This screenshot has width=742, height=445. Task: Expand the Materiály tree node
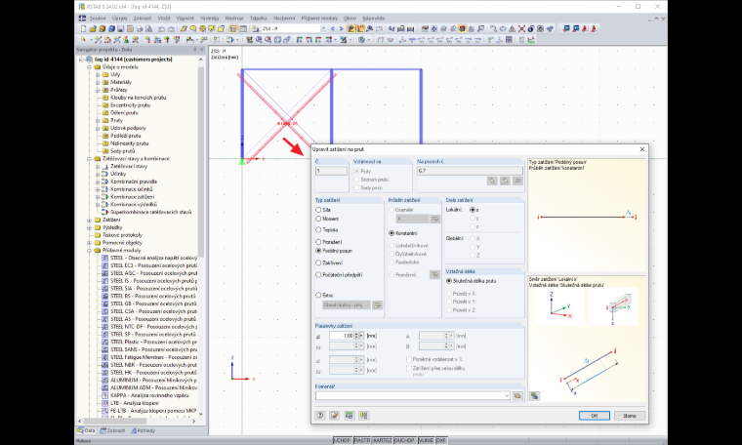98,82
